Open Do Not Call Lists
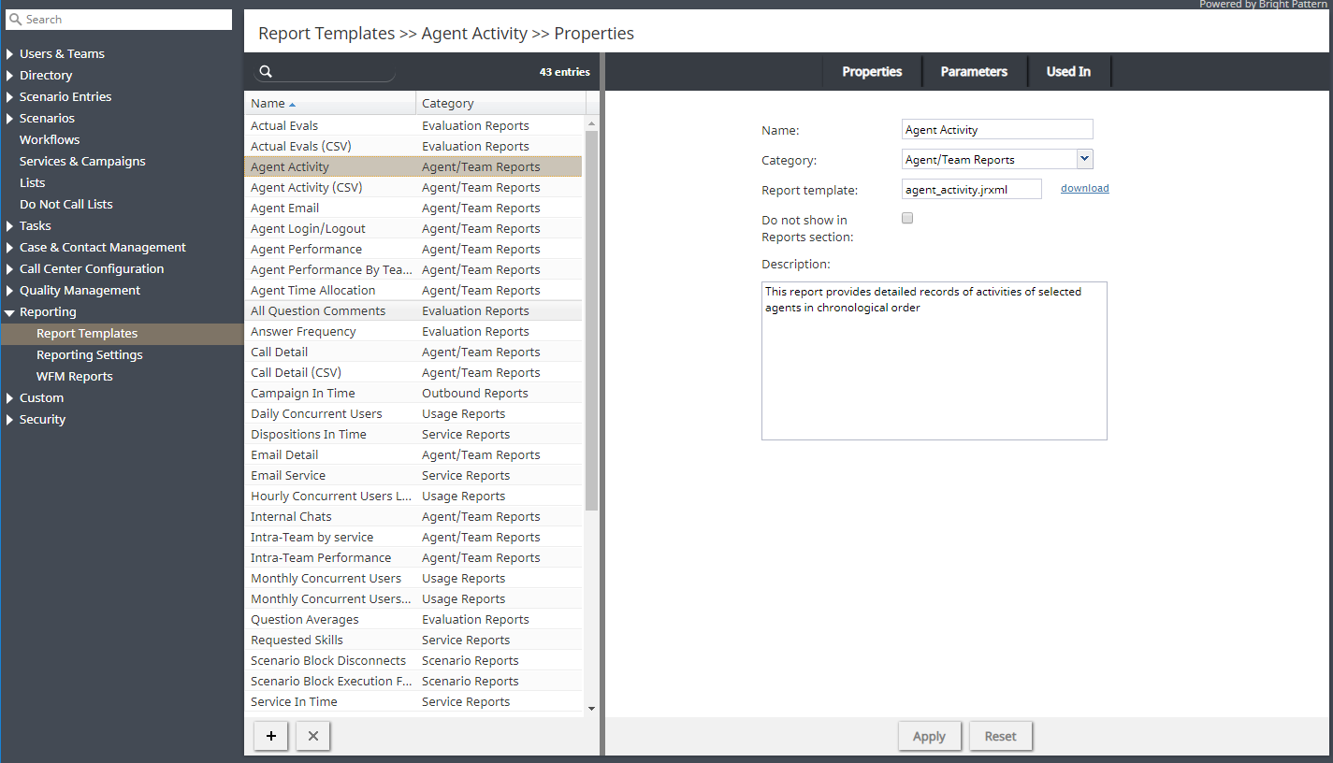The image size is (1333, 763). click(65, 205)
